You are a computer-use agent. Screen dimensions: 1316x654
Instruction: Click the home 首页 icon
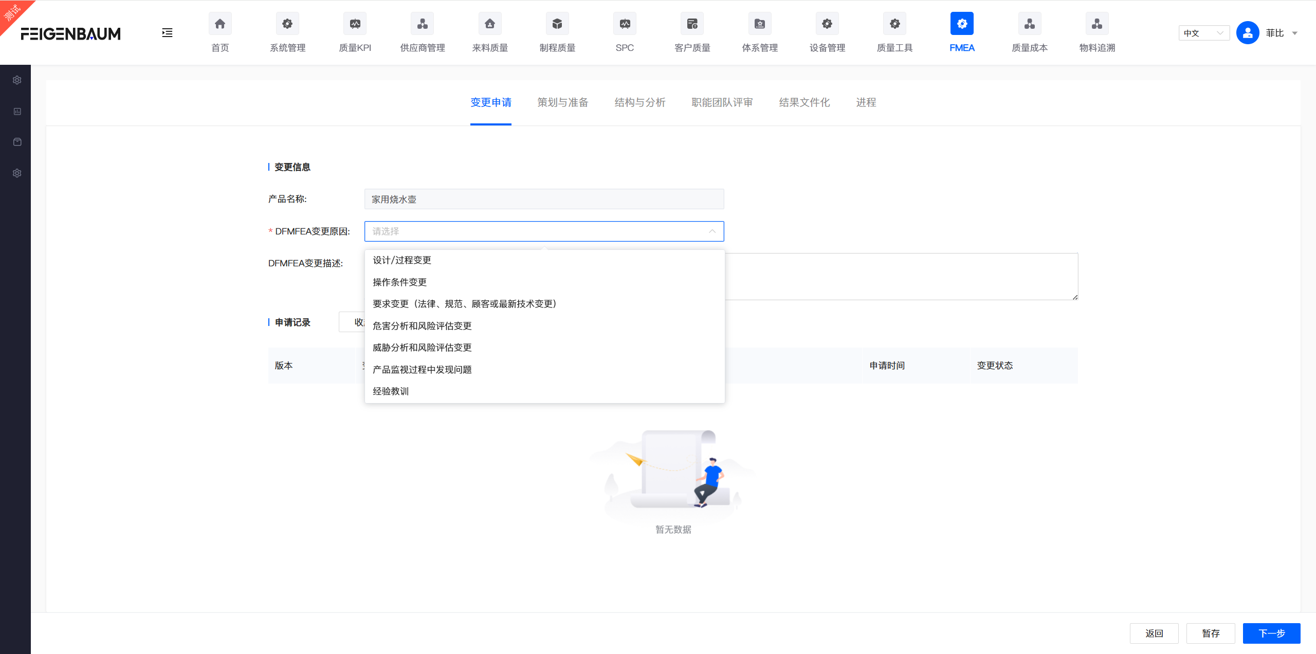click(x=220, y=23)
